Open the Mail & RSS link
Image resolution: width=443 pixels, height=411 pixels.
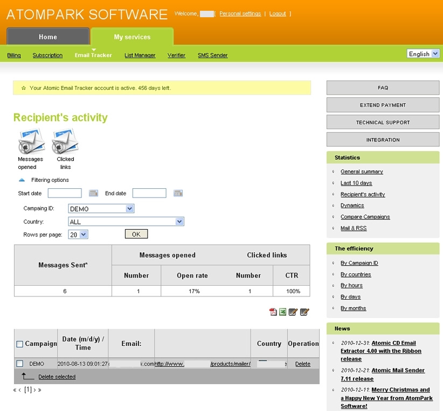coord(354,228)
